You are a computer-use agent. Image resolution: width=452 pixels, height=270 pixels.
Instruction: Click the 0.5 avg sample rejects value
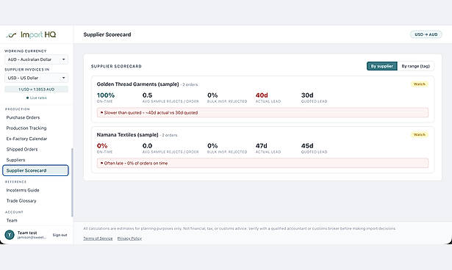[147, 95]
